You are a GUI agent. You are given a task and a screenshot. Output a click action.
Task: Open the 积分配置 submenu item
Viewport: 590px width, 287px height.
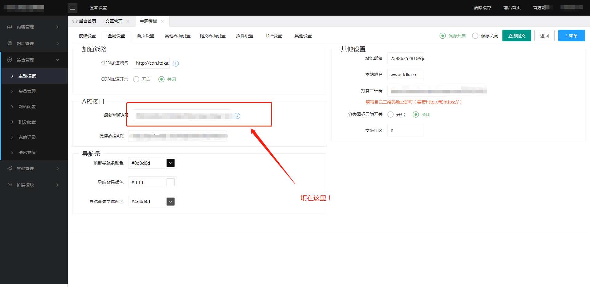point(34,122)
